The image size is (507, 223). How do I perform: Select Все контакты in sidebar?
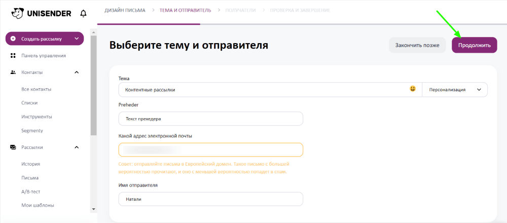pos(36,89)
